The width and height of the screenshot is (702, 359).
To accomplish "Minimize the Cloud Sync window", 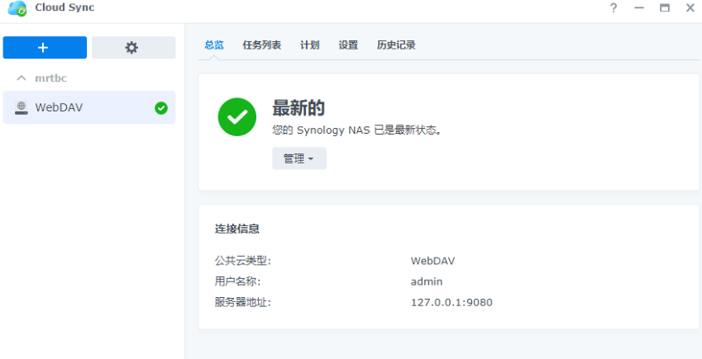I will coord(639,8).
